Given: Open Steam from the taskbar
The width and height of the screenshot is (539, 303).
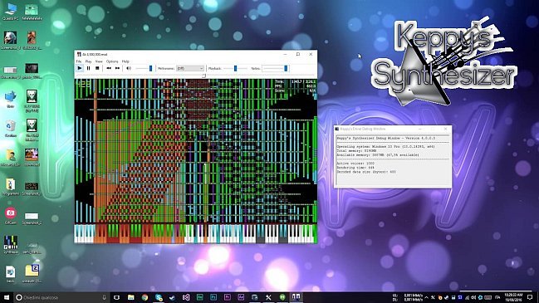Looking at the screenshot, I should [172, 297].
